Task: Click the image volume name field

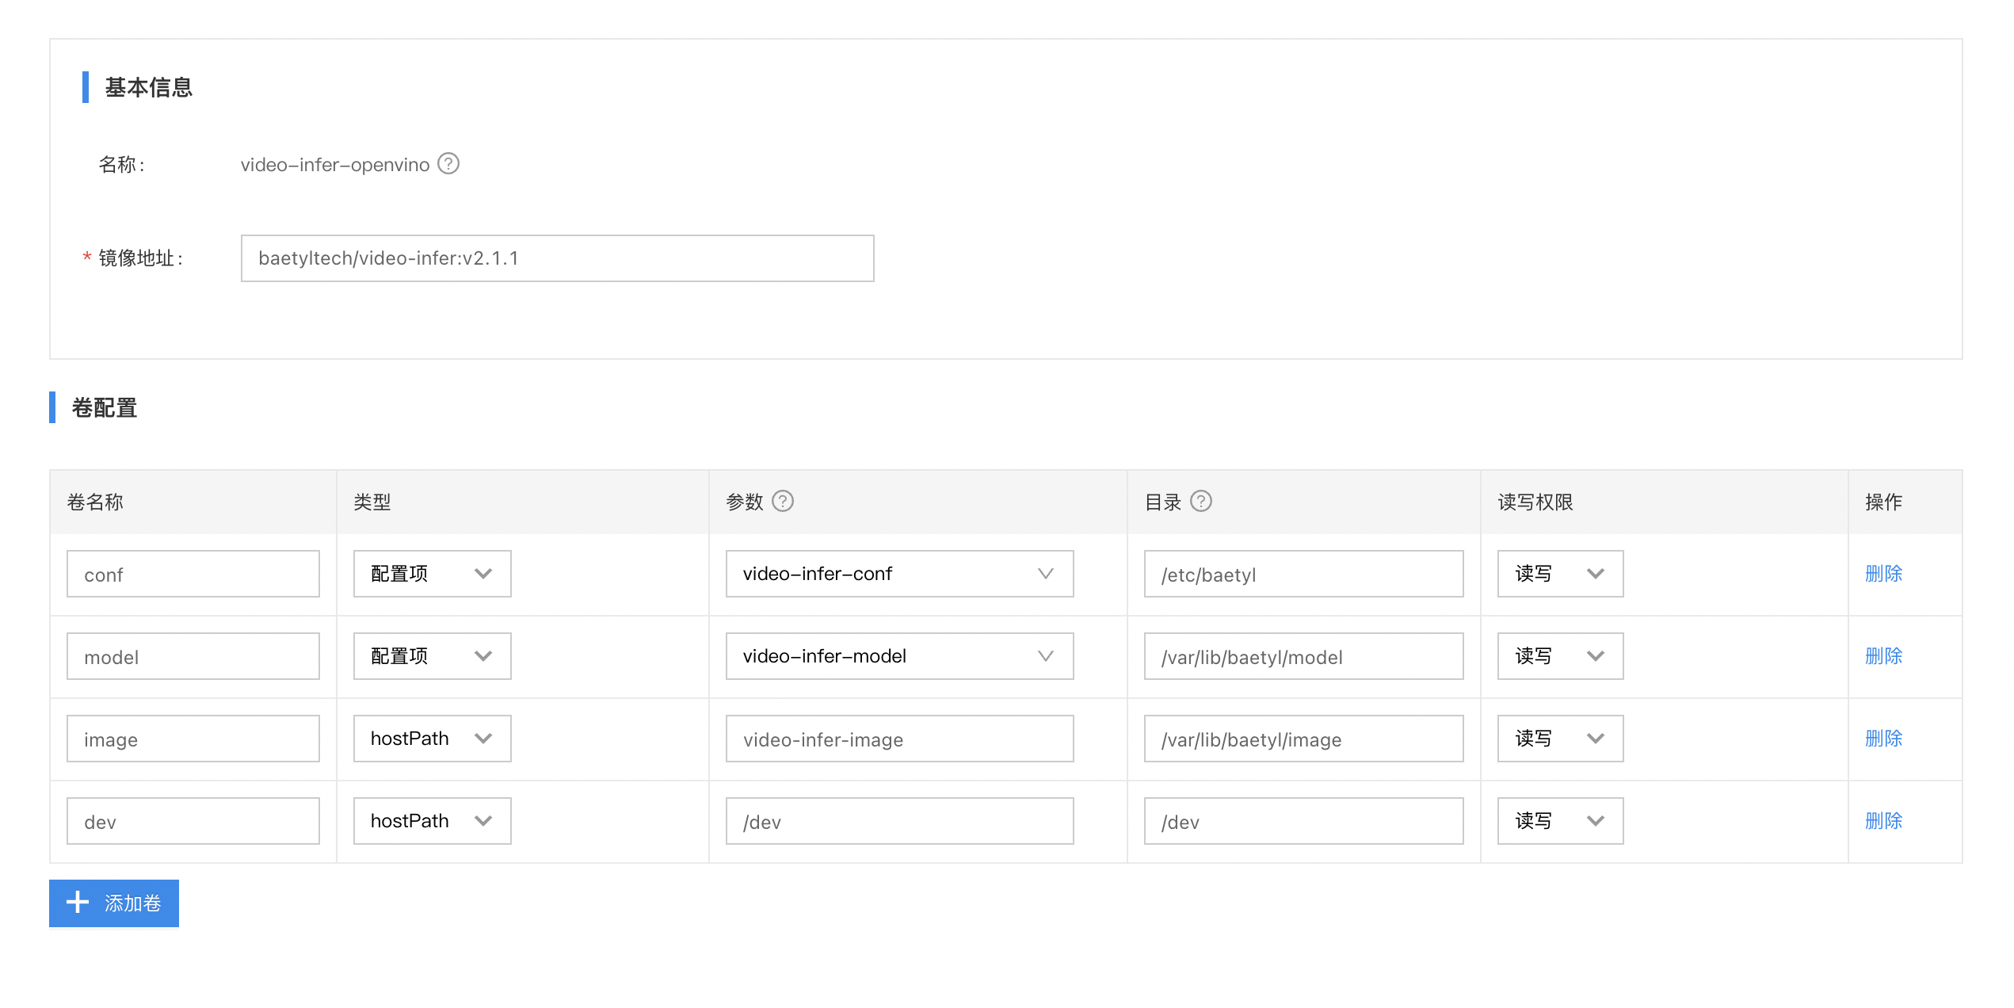Action: [x=193, y=739]
